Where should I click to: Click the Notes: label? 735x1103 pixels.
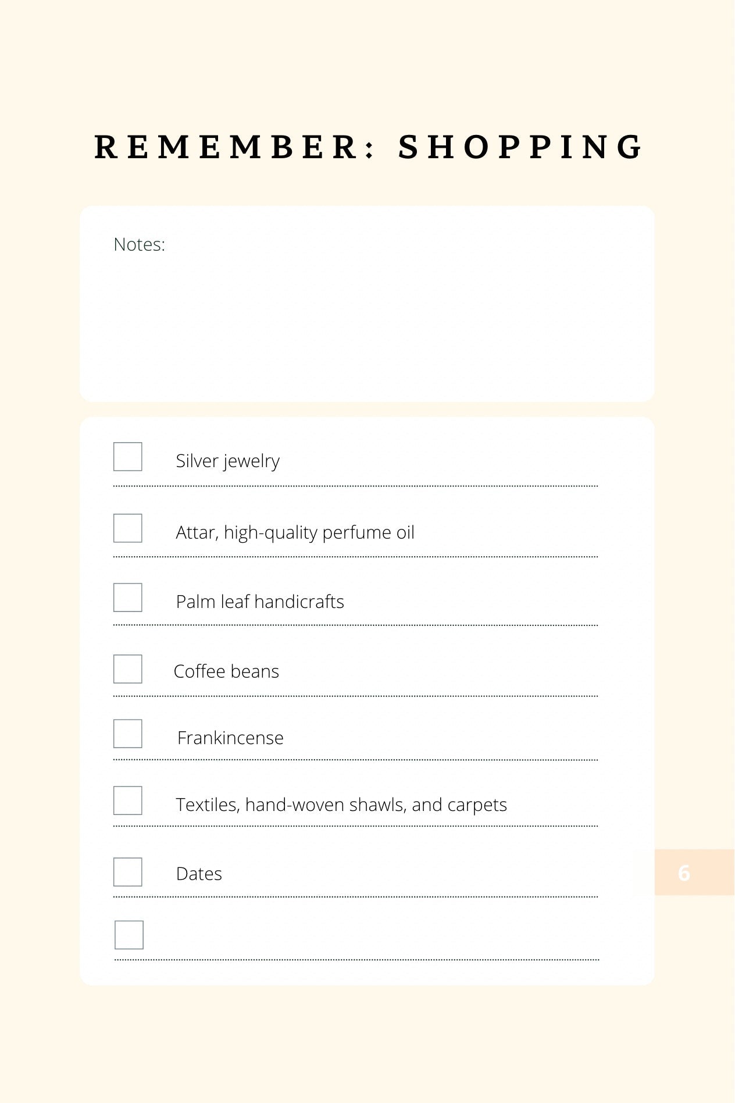coord(140,244)
